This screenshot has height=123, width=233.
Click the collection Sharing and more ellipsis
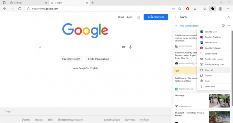[229, 25]
